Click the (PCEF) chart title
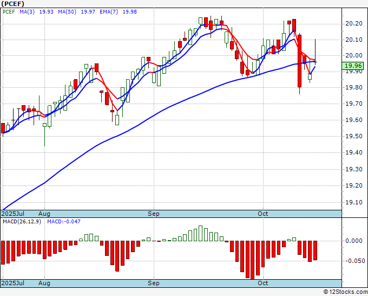The image size is (368, 296). (12, 4)
